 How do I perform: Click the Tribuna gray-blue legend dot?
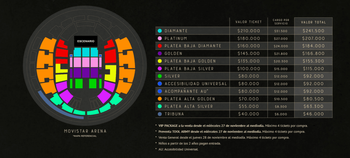click(x=160, y=114)
